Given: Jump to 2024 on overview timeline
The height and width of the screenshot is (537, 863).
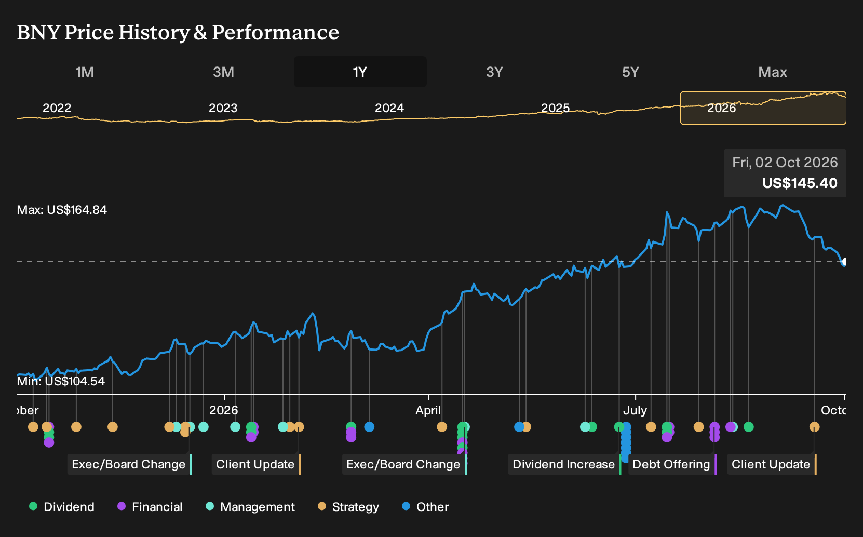Looking at the screenshot, I should (x=389, y=108).
